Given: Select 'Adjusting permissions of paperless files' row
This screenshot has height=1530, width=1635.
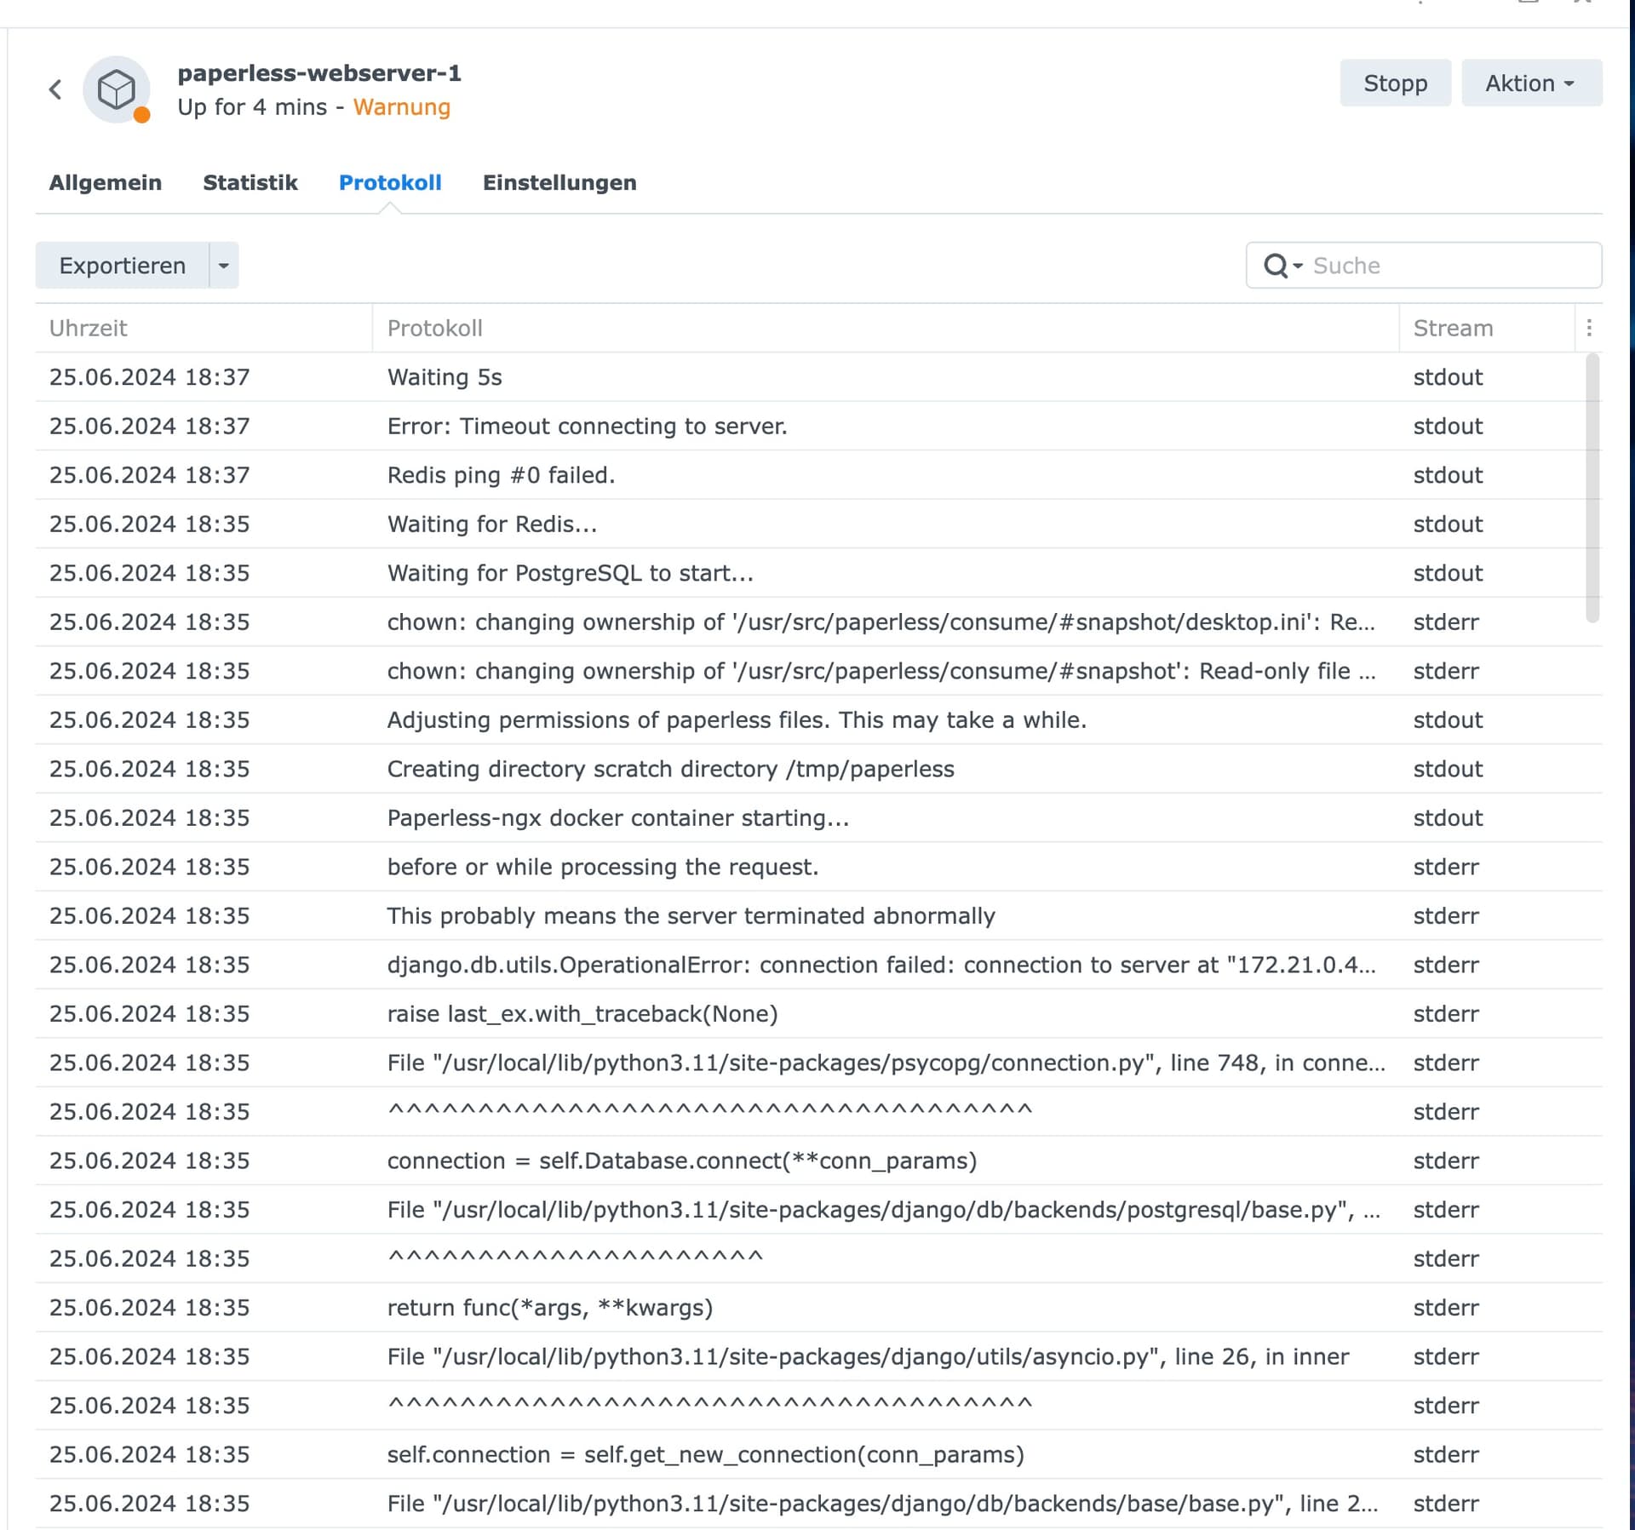Looking at the screenshot, I should [818, 719].
